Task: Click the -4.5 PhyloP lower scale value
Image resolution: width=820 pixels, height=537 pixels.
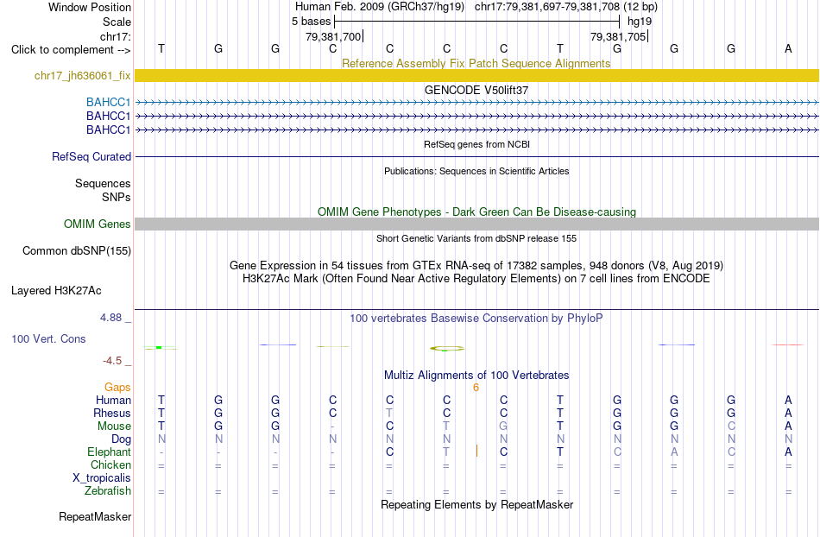Action: [x=112, y=361]
